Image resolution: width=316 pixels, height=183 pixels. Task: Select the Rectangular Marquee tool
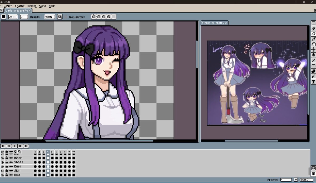(313, 23)
